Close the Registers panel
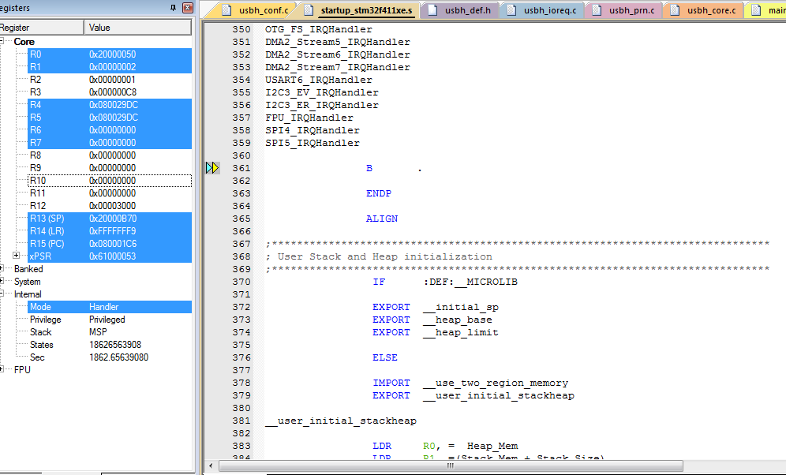Viewport: 786px width, 475px height. (x=188, y=8)
